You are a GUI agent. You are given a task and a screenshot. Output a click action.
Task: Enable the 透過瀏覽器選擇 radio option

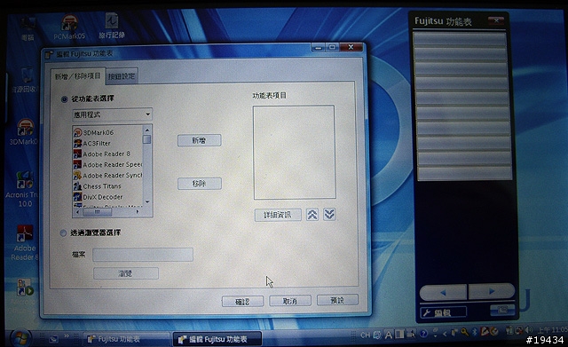[x=63, y=233]
